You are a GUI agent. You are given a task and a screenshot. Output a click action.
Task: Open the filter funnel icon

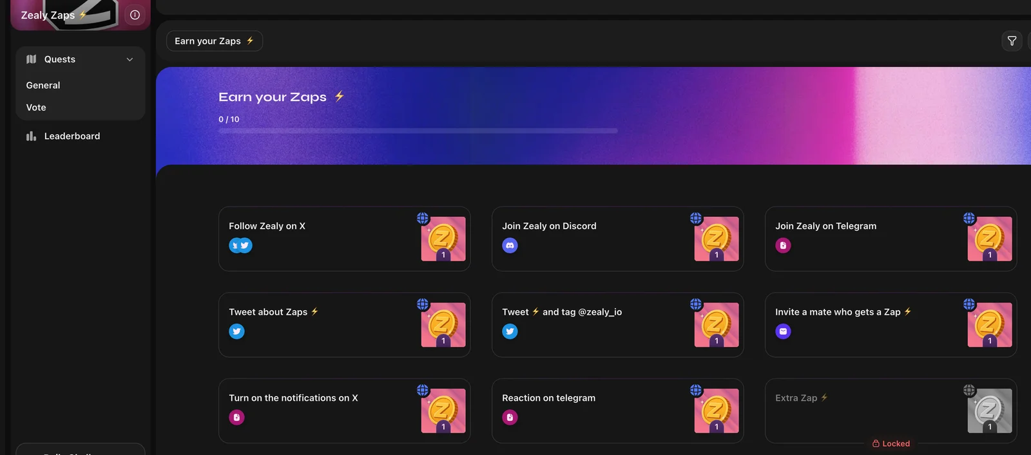coord(1012,41)
